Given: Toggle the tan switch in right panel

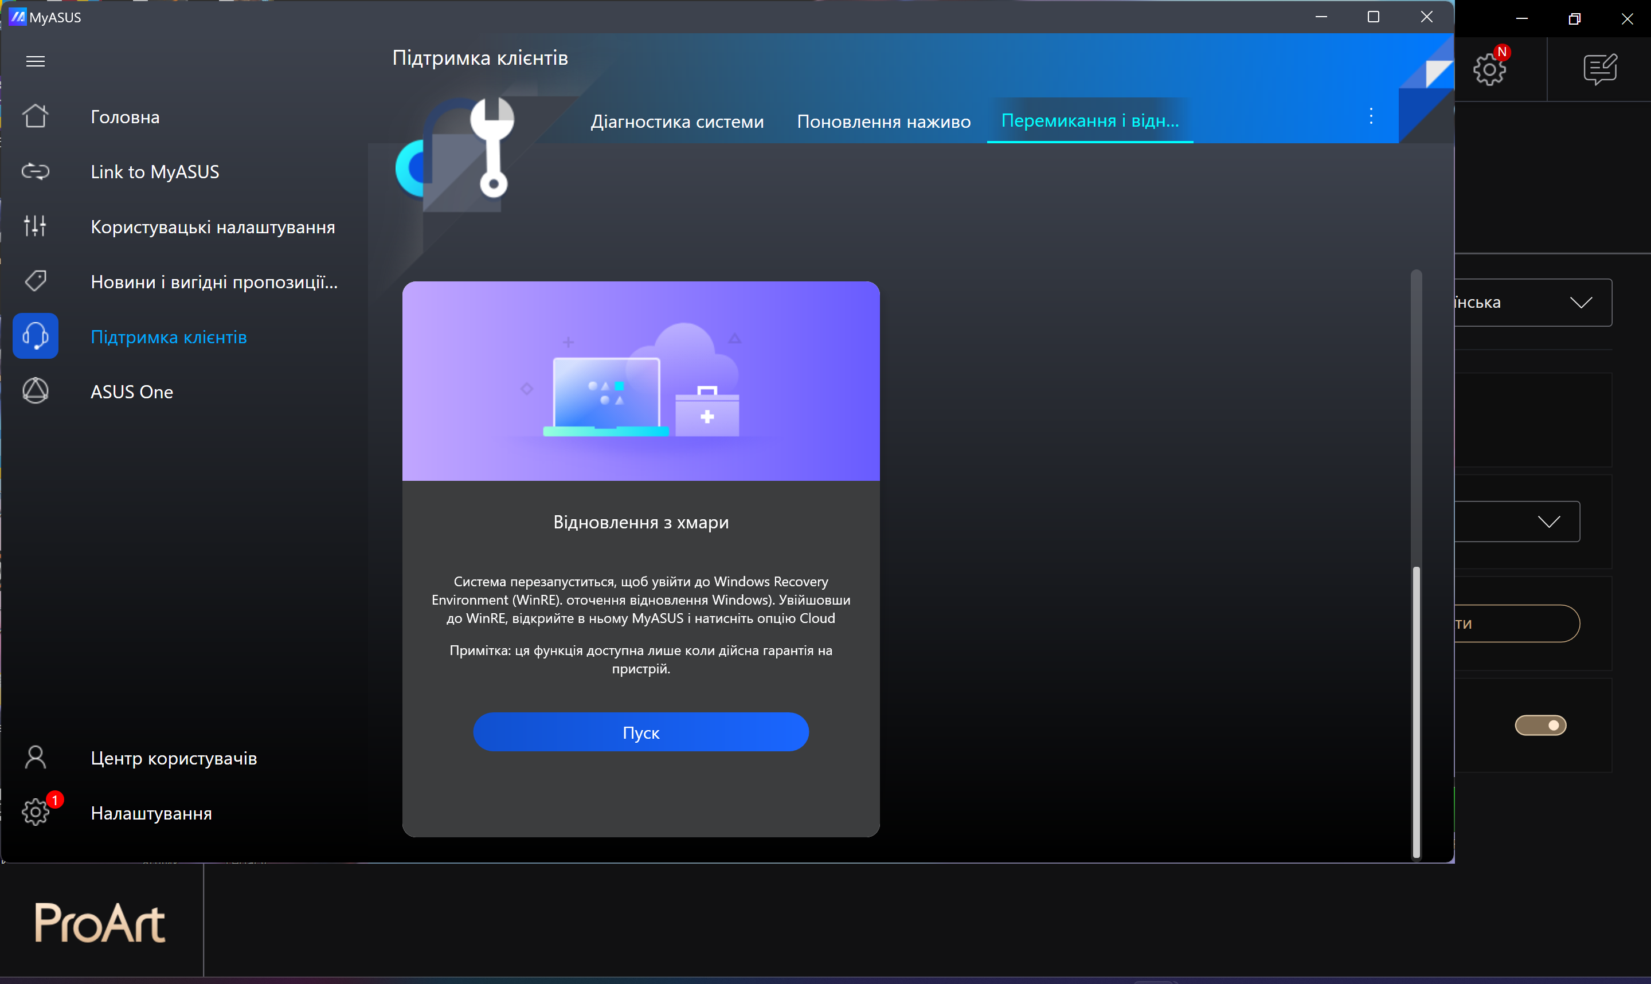Looking at the screenshot, I should pyautogui.click(x=1540, y=726).
